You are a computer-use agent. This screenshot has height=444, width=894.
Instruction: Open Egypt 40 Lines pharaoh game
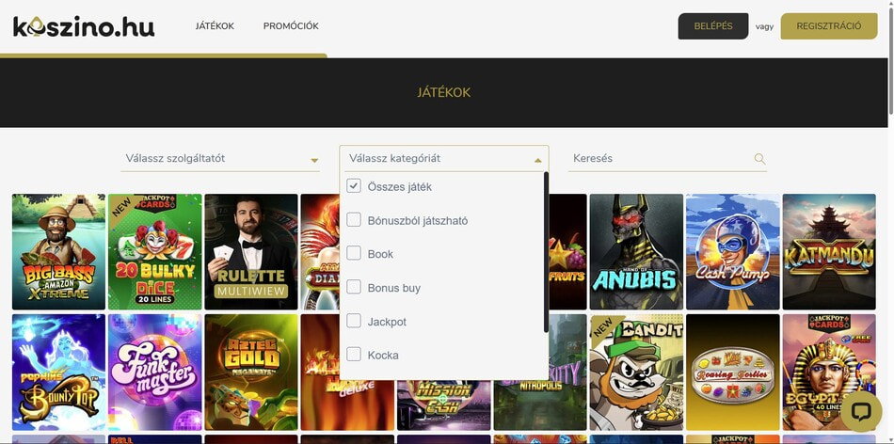pos(829,372)
